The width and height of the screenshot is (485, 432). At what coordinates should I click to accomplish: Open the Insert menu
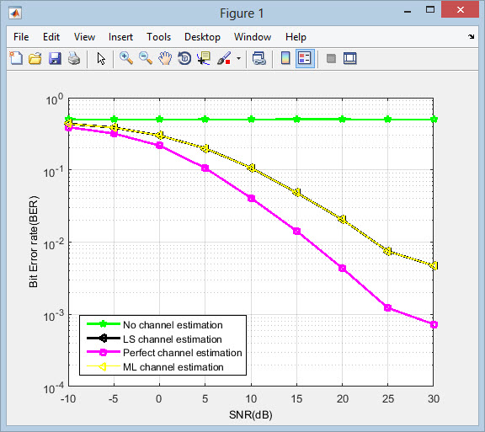pyautogui.click(x=120, y=37)
